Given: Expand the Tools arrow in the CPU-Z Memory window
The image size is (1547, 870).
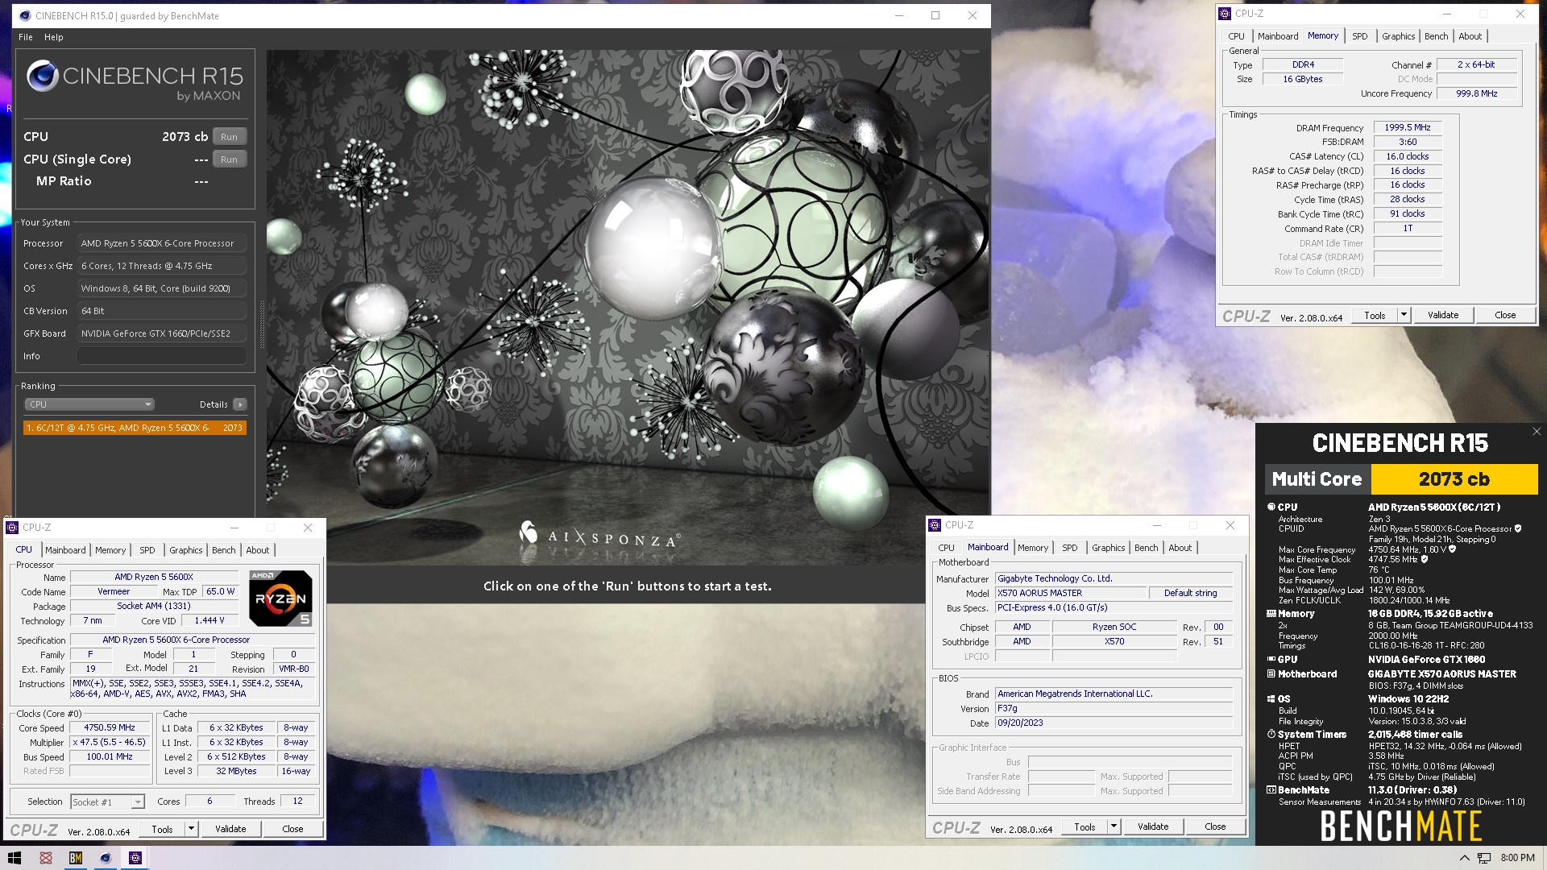Looking at the screenshot, I should pos(1404,315).
